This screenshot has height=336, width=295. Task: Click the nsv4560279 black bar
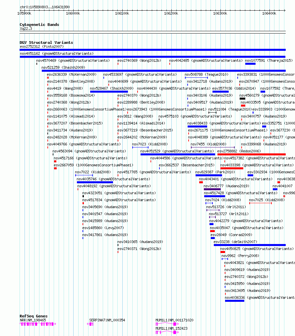pyautogui.click(x=242, y=99)
